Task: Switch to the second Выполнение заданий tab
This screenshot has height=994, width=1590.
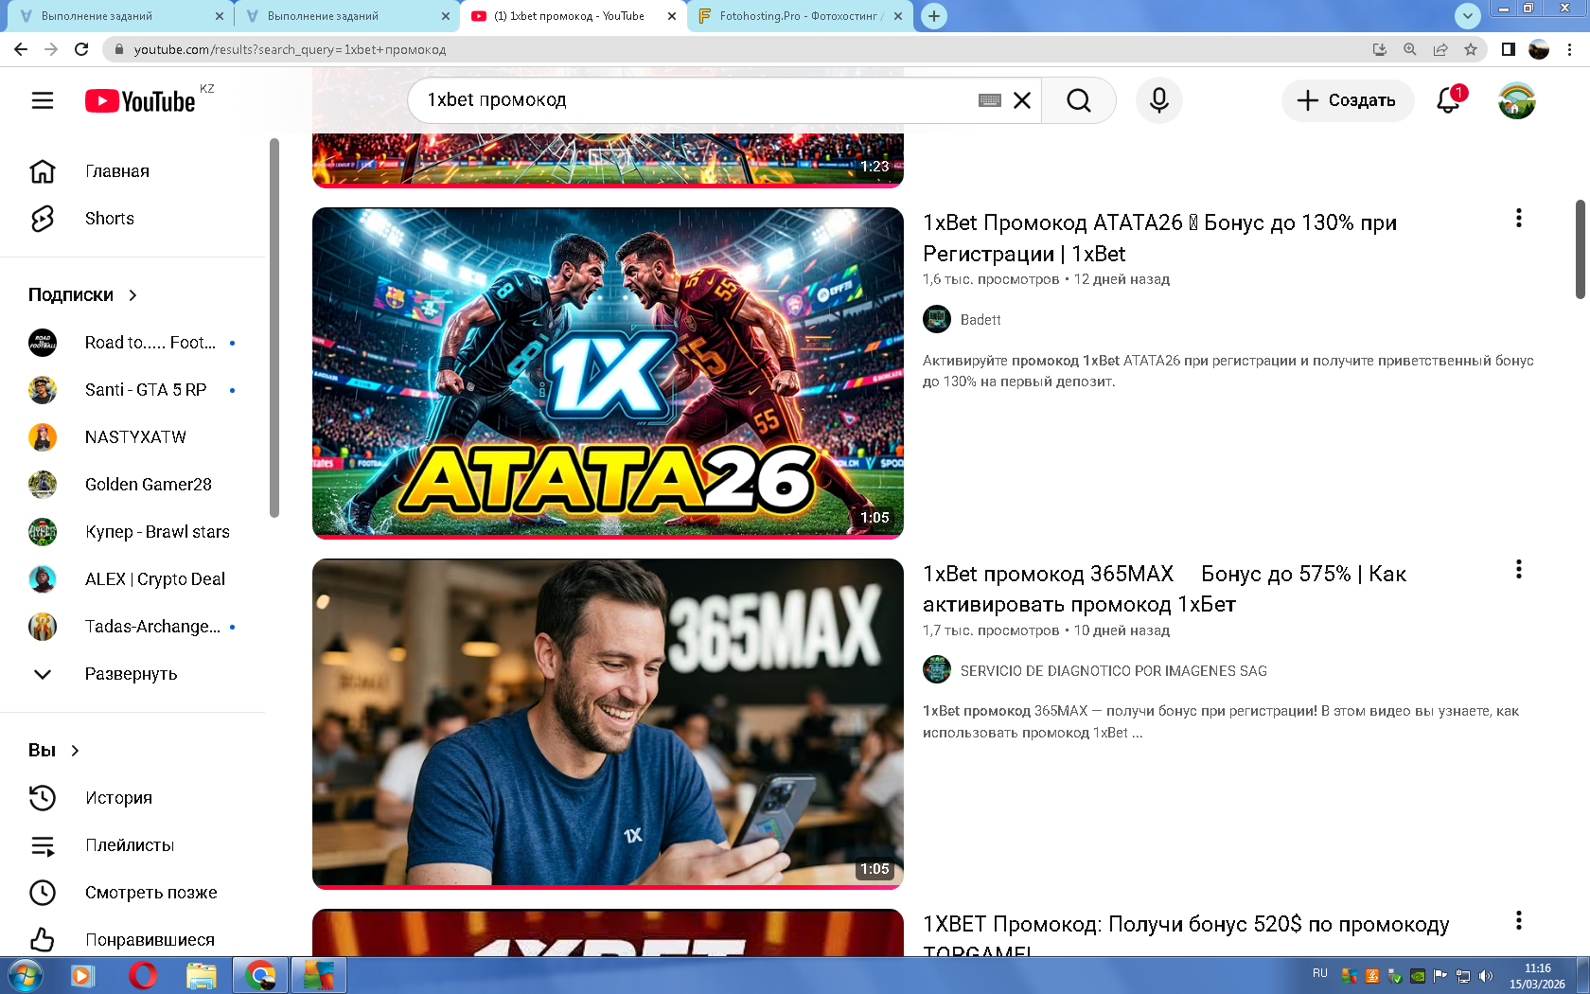Action: point(345,16)
